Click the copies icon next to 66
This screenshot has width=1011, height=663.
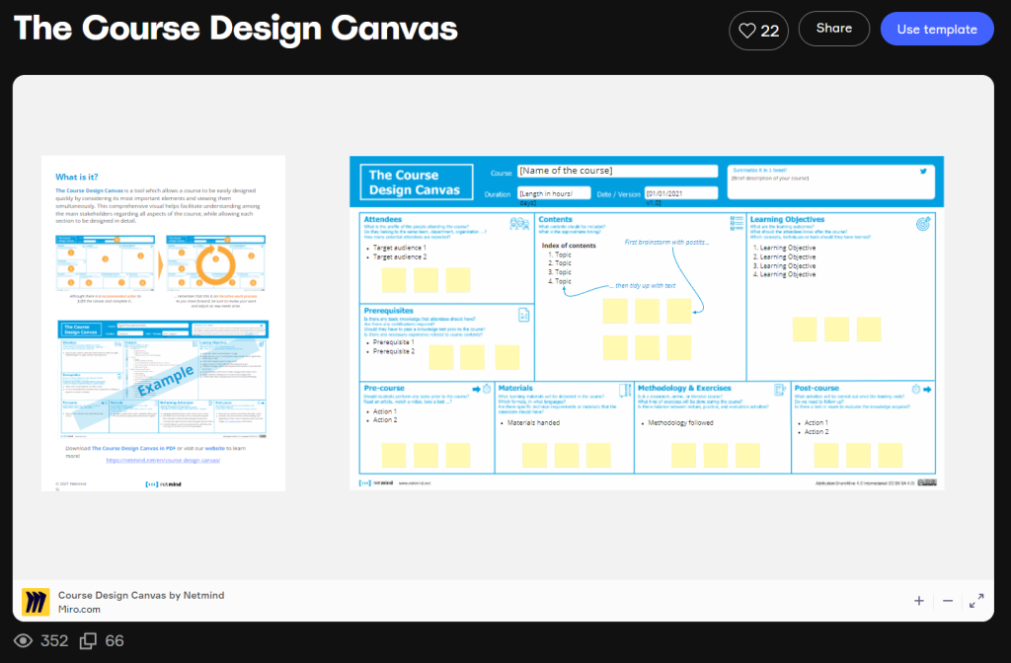click(x=88, y=641)
